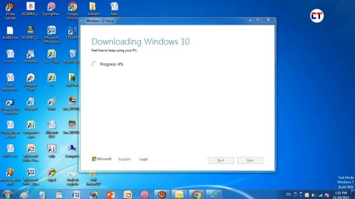Click the Windows 10 Setup title bar text
355x199 pixels.
pyautogui.click(x=100, y=20)
